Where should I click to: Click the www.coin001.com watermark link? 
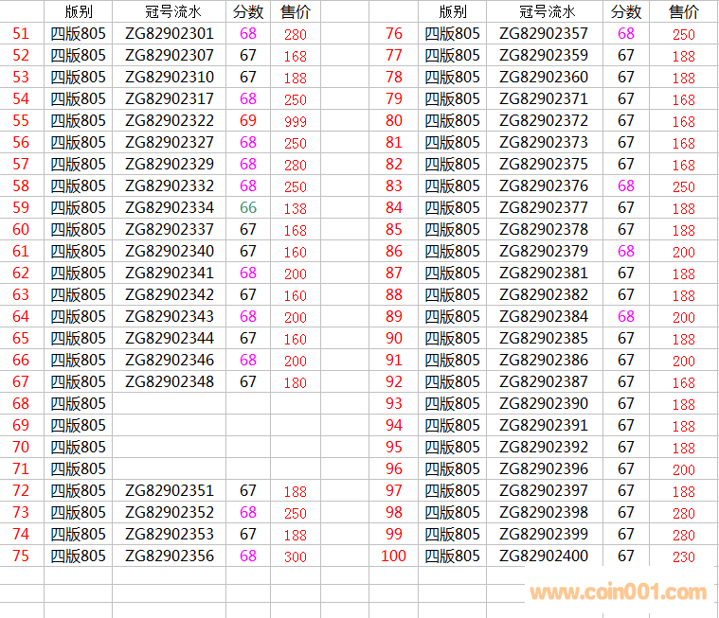tap(618, 592)
